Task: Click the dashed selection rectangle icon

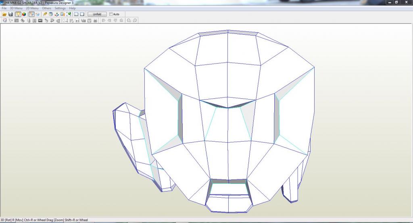Action: 65,21
